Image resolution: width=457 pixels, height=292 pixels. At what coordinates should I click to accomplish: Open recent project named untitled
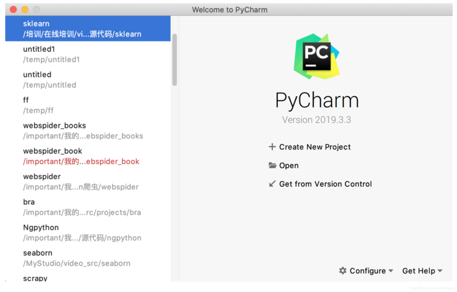pos(88,79)
